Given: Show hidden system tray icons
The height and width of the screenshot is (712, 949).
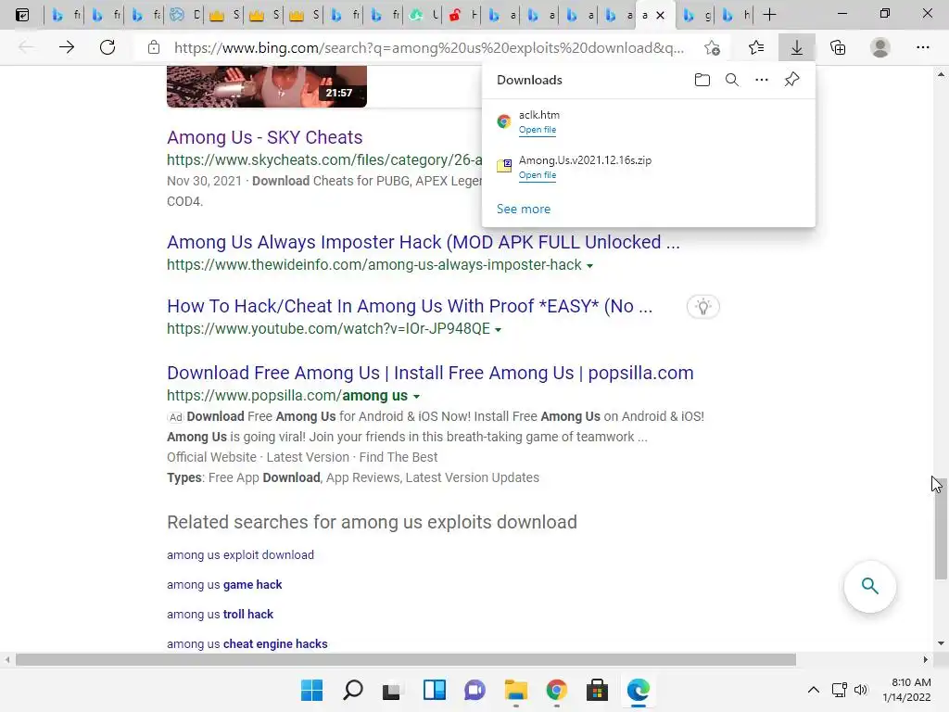Looking at the screenshot, I should click(814, 690).
